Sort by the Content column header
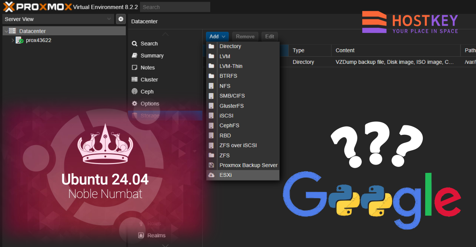Image resolution: width=476 pixels, height=247 pixels. coord(396,50)
